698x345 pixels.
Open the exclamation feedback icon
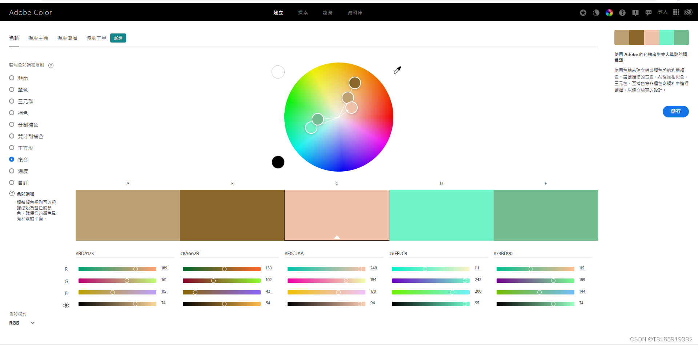(635, 13)
